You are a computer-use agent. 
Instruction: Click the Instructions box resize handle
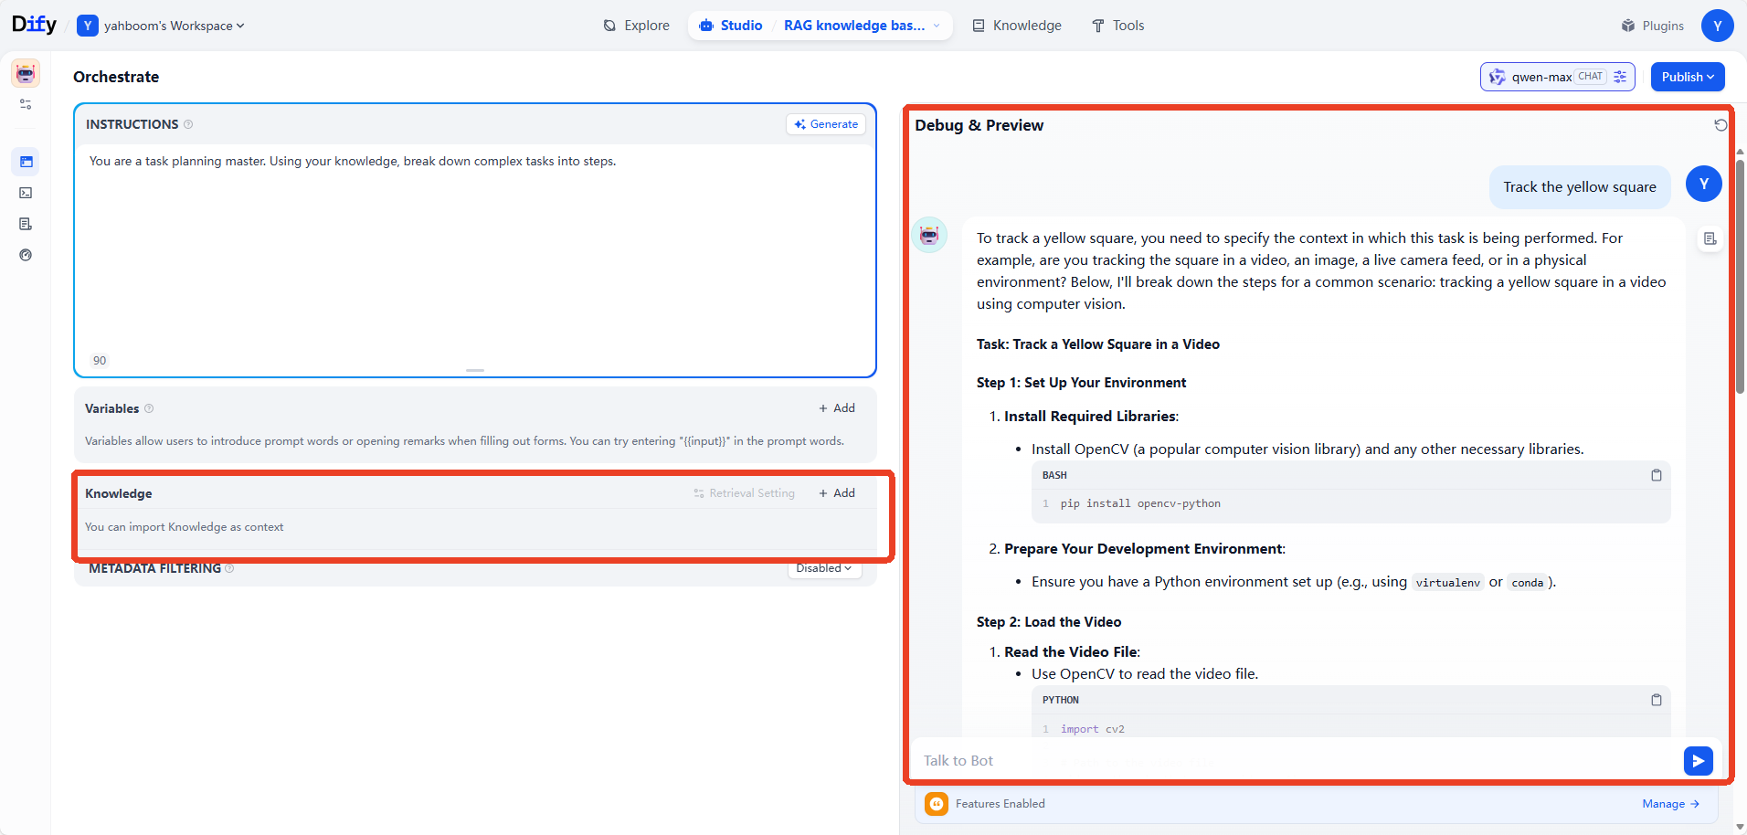point(475,370)
